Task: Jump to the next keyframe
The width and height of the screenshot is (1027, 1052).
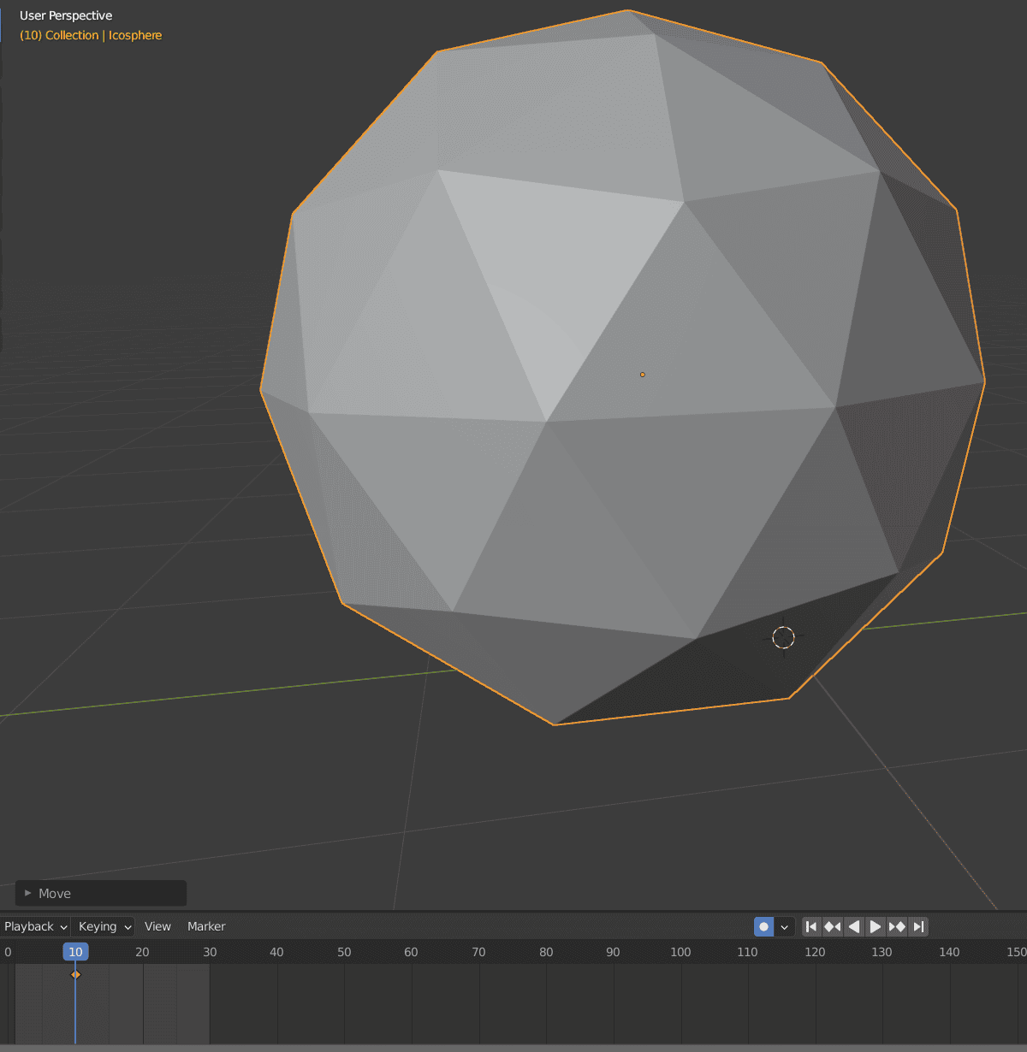Action: [897, 926]
